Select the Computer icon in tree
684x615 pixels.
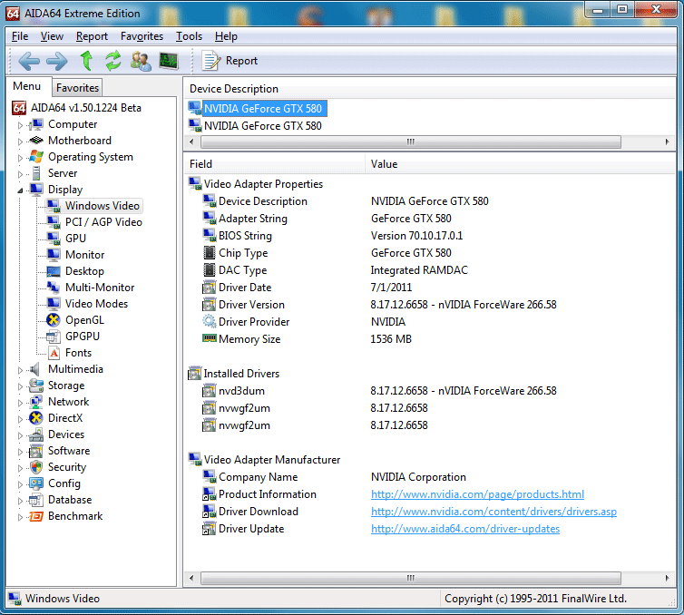point(35,124)
